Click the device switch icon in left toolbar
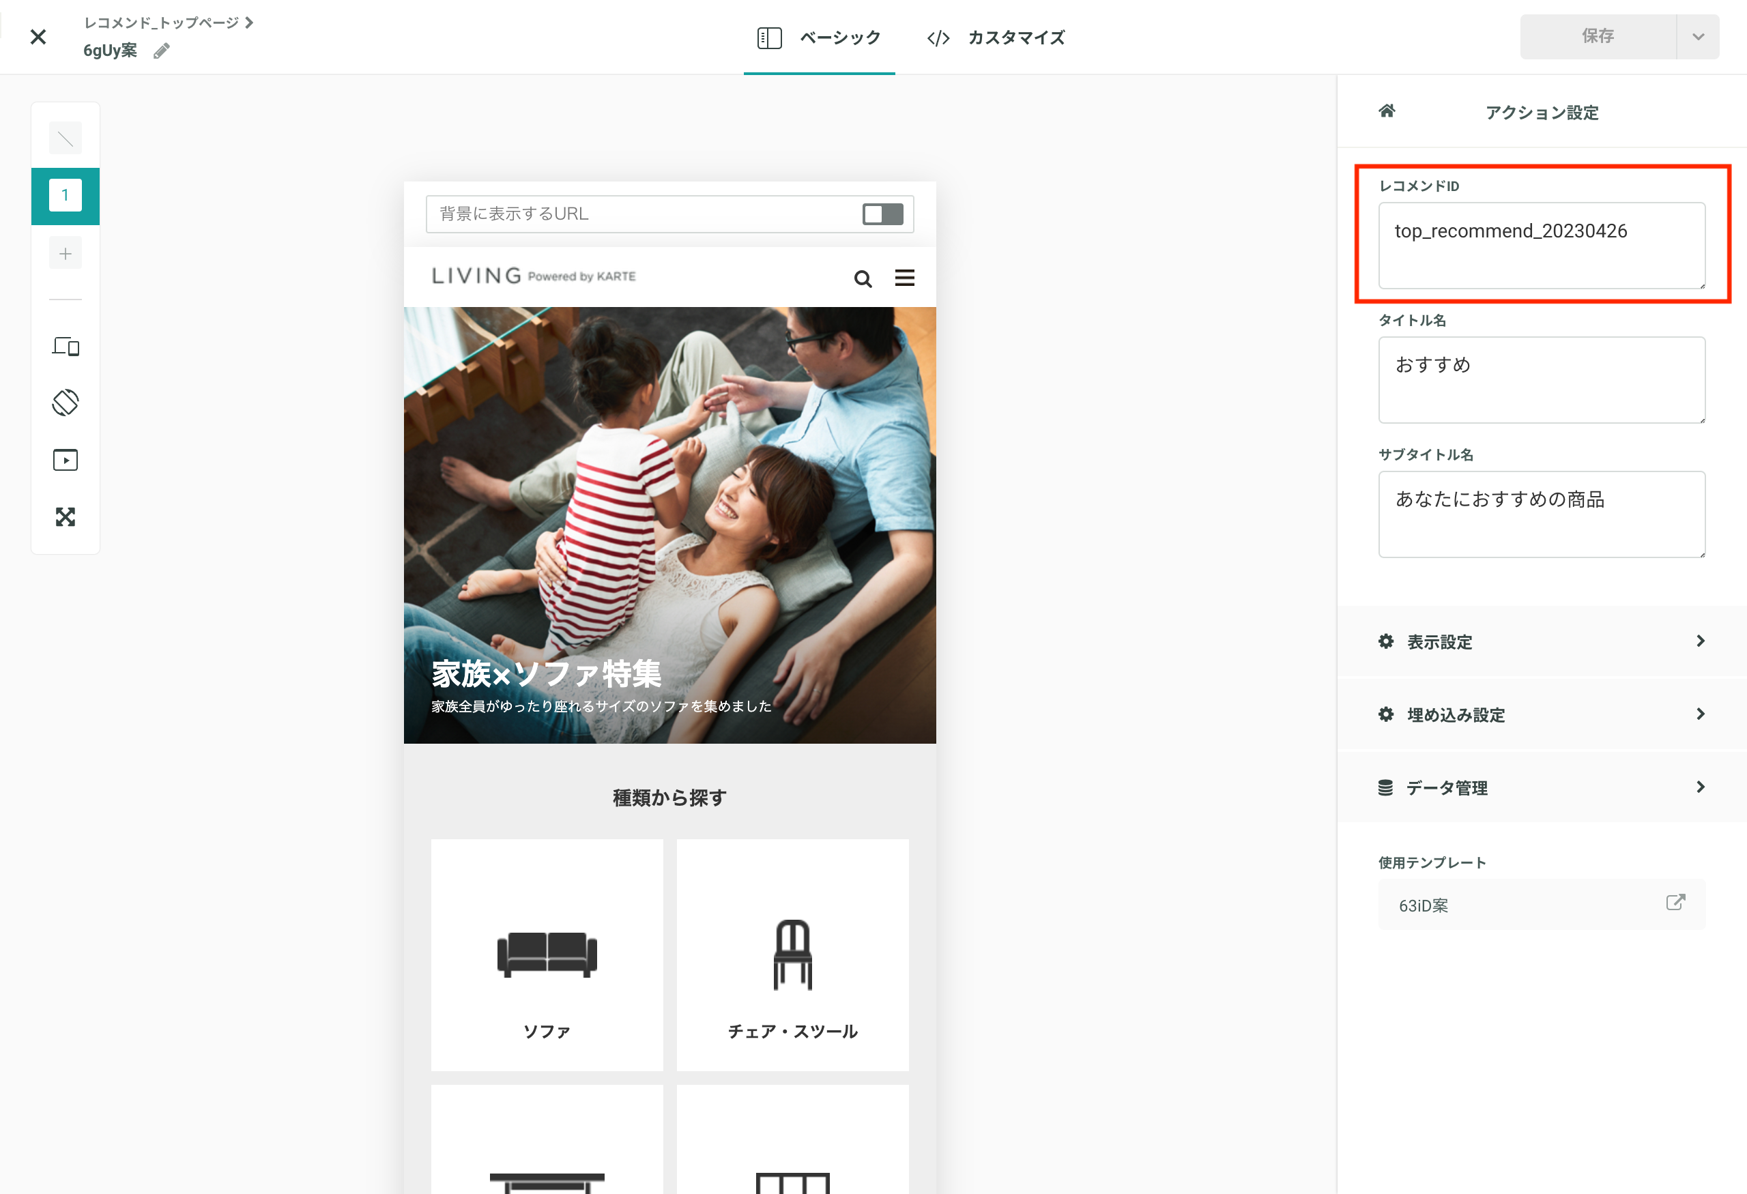The image size is (1747, 1194). tap(66, 346)
